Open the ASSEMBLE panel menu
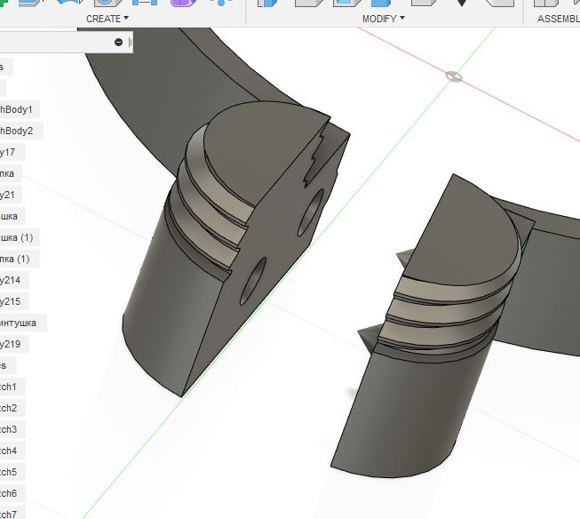This screenshot has width=580, height=519. click(559, 19)
